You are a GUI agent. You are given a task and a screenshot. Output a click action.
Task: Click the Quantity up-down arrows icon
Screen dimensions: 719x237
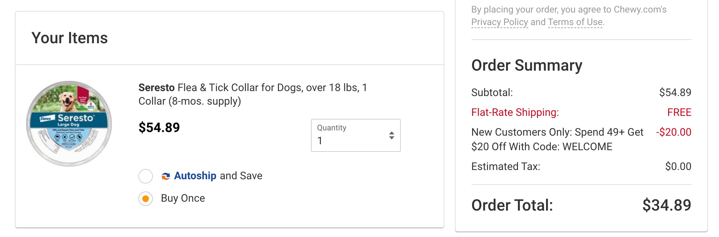pos(392,135)
